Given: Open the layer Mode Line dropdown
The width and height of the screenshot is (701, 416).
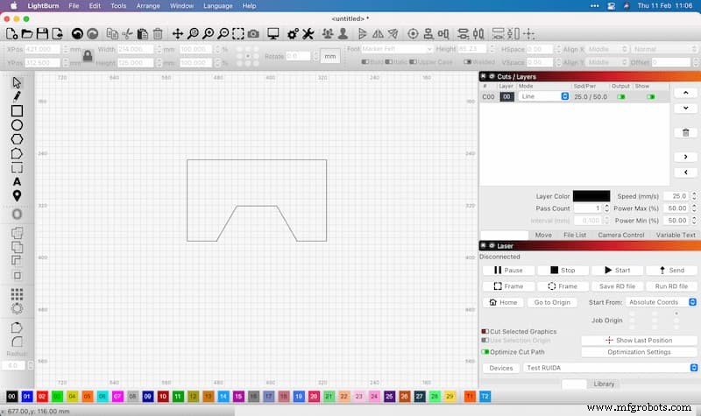Looking at the screenshot, I should 543,96.
